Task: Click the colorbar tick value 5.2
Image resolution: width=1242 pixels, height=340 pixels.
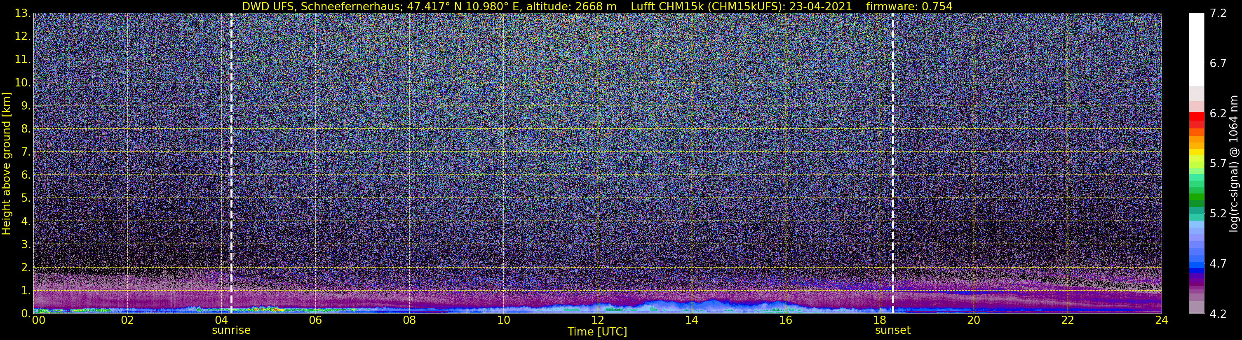Action: [x=1218, y=214]
